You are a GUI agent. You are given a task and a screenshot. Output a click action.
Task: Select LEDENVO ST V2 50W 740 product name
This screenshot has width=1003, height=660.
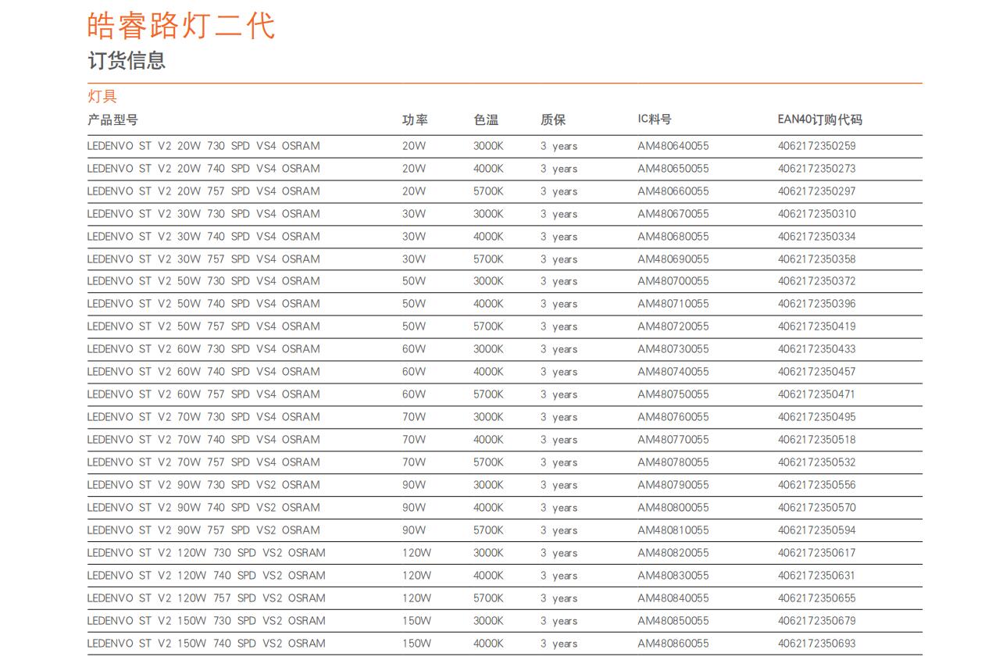[x=203, y=304]
